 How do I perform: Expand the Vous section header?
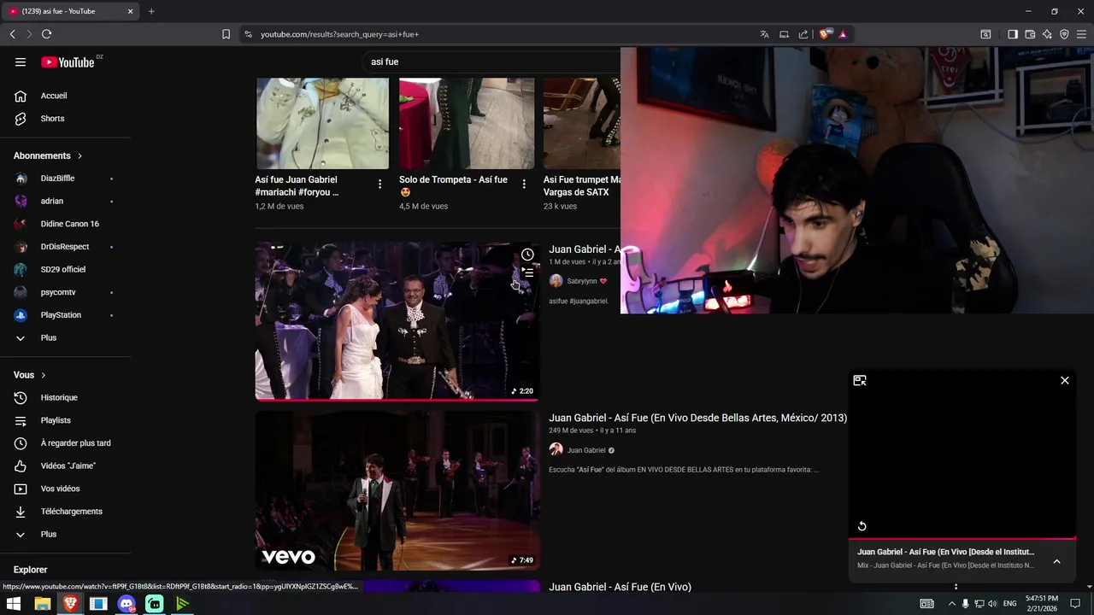pos(30,375)
